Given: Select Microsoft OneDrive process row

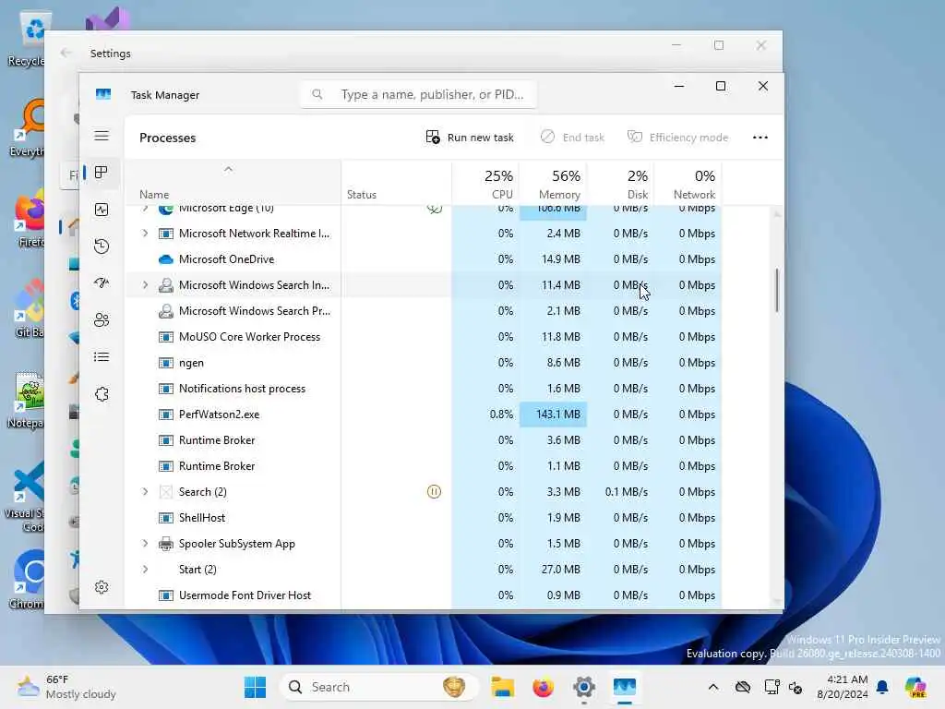Looking at the screenshot, I should [x=423, y=259].
